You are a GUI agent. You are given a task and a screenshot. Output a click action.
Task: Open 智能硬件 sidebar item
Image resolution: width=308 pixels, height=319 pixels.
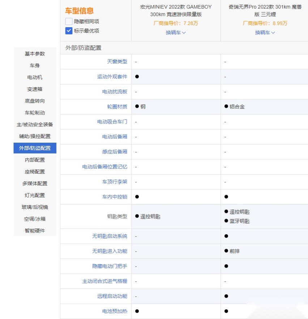[x=35, y=231]
